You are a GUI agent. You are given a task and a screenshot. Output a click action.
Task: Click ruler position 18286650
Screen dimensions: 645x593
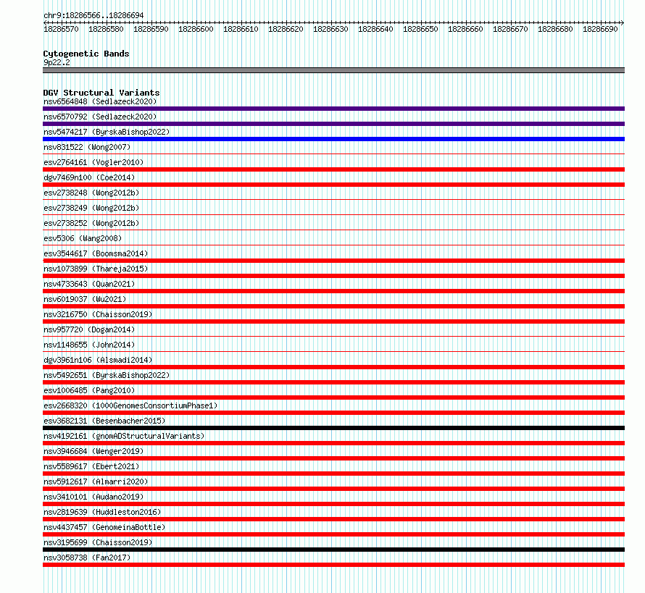[420, 29]
